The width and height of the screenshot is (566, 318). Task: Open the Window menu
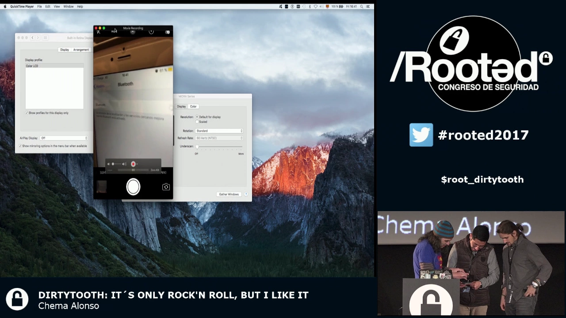68,7
